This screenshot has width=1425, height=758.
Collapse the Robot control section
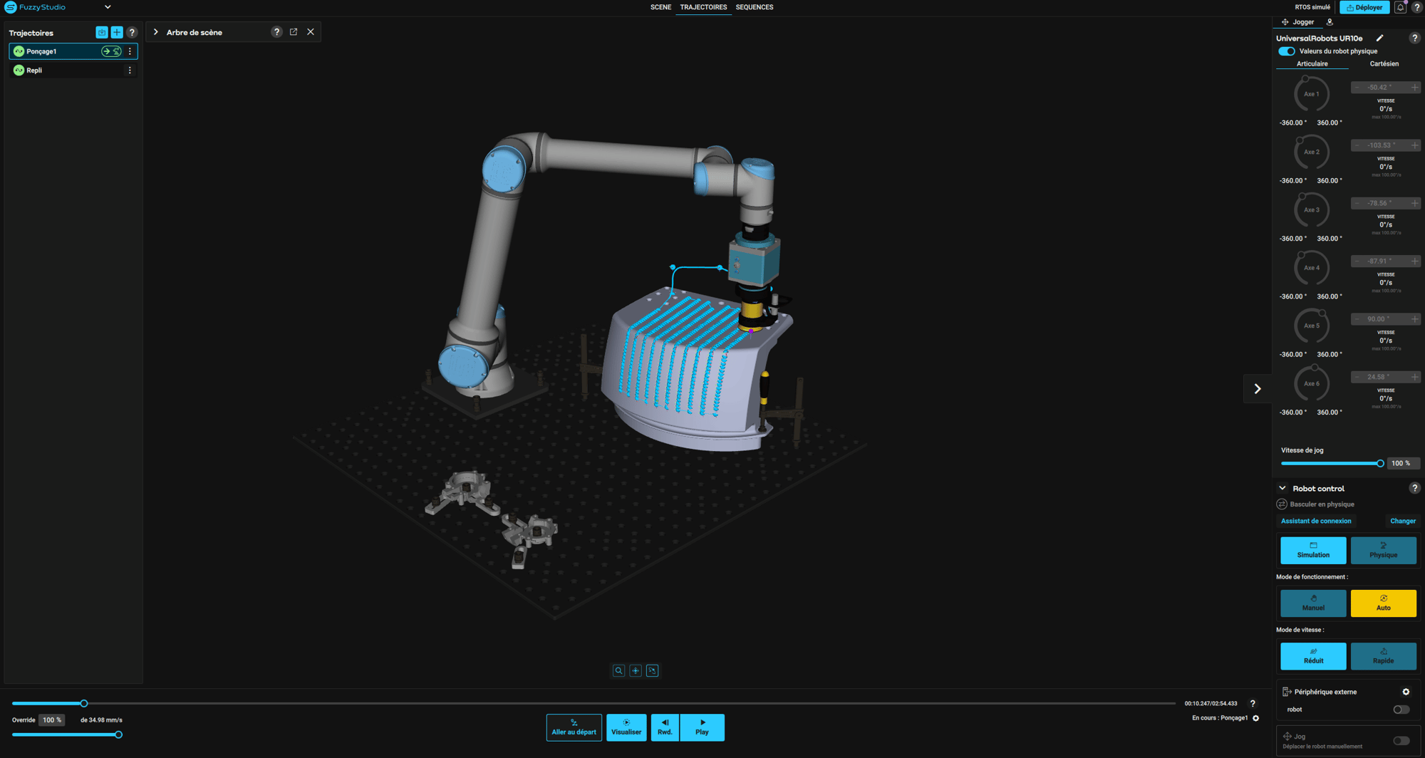1282,489
